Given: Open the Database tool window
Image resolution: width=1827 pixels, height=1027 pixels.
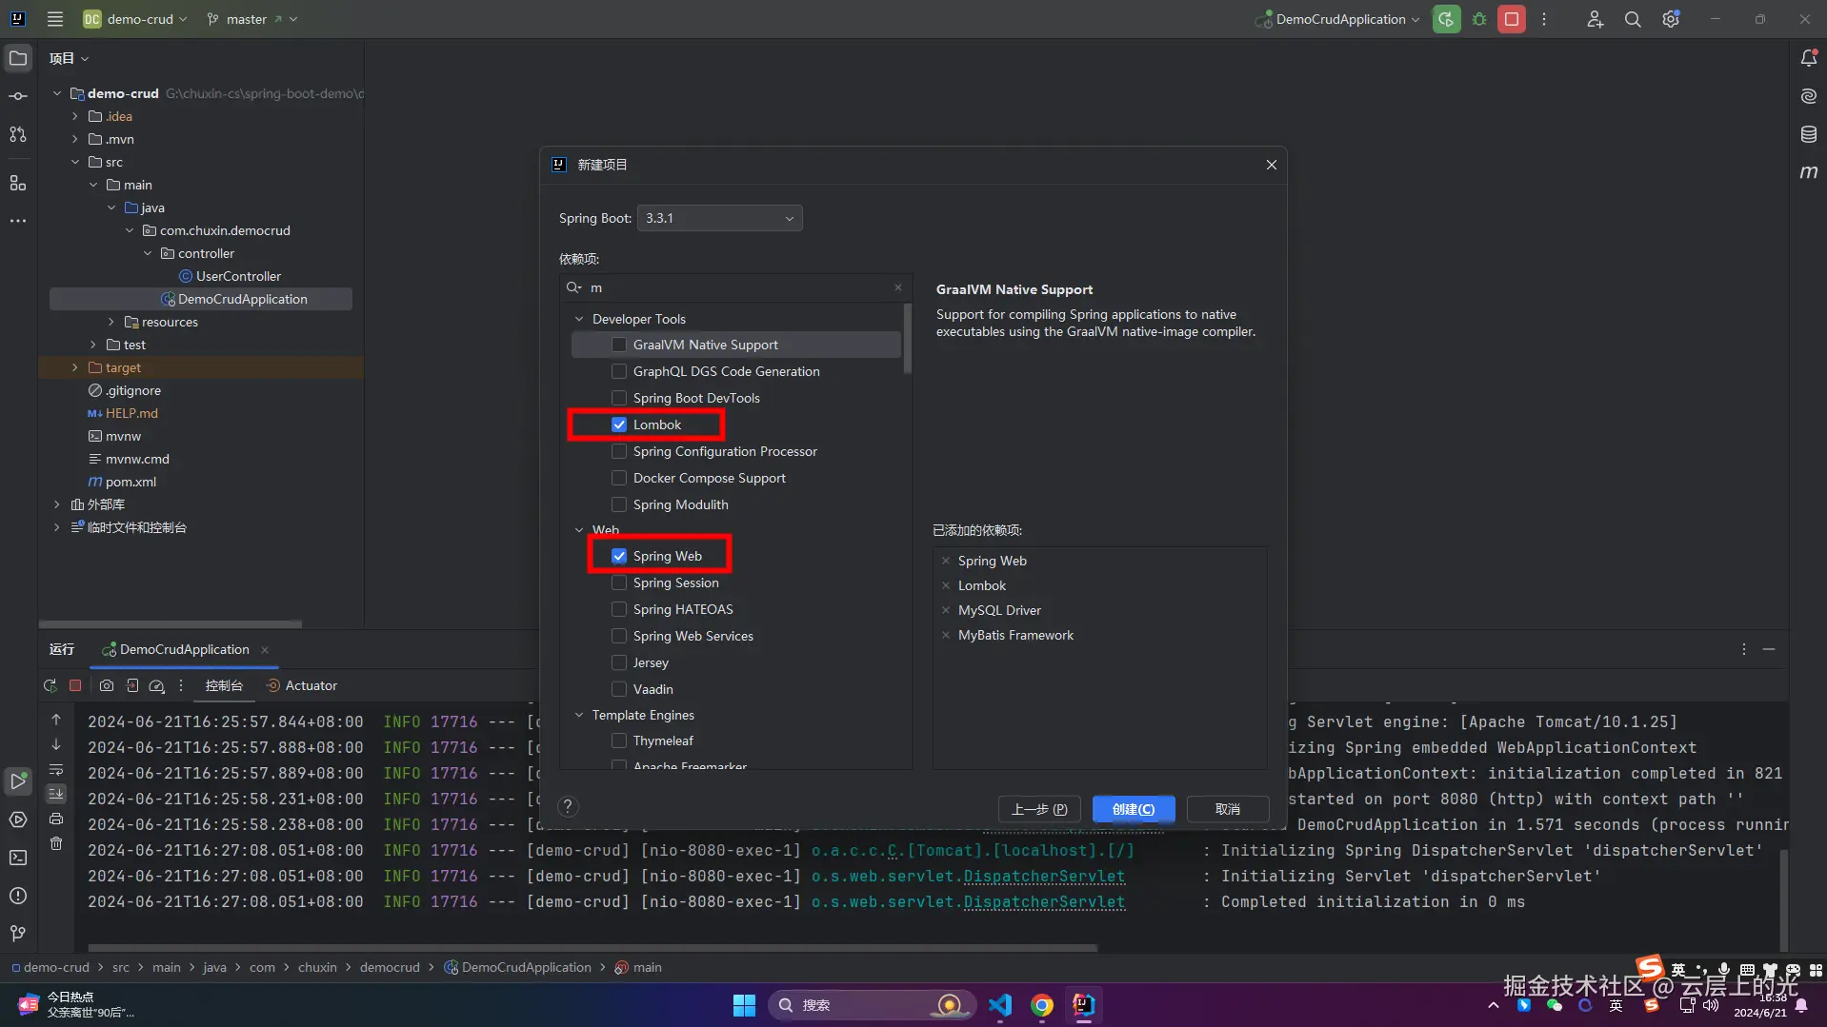Looking at the screenshot, I should point(1808,134).
